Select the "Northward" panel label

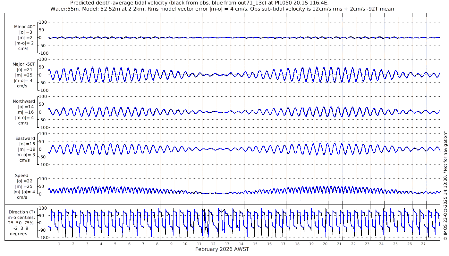pyautogui.click(x=24, y=101)
